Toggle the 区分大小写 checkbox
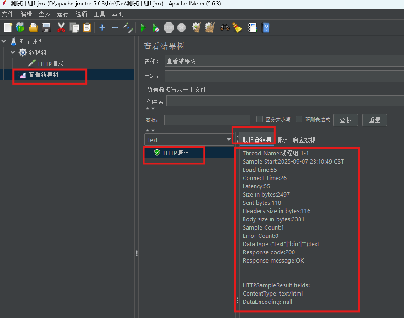The width and height of the screenshot is (404, 318). [260, 119]
